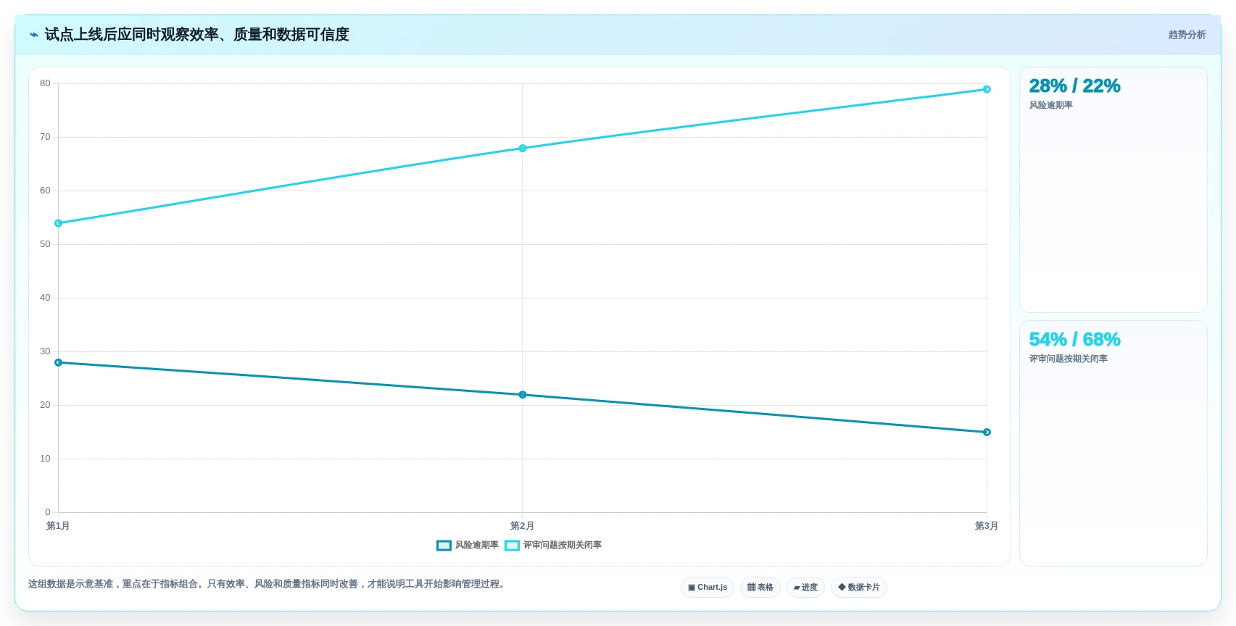
Task: Click the 评审问题按期关闭率 data point for 第3月
Action: coord(987,89)
